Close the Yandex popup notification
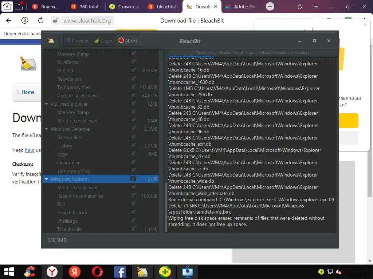Viewport: 373px width, 279px height. [x=365, y=24]
